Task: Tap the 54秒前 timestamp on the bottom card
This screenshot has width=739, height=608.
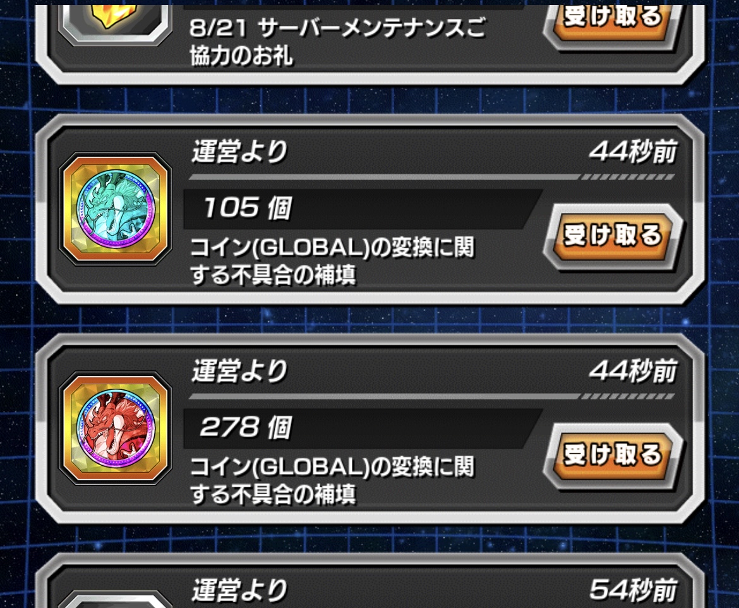Action: (633, 590)
